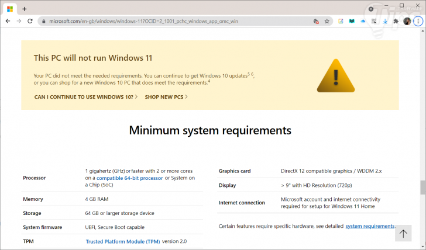Click the 'Processor' row label

pos(34,178)
